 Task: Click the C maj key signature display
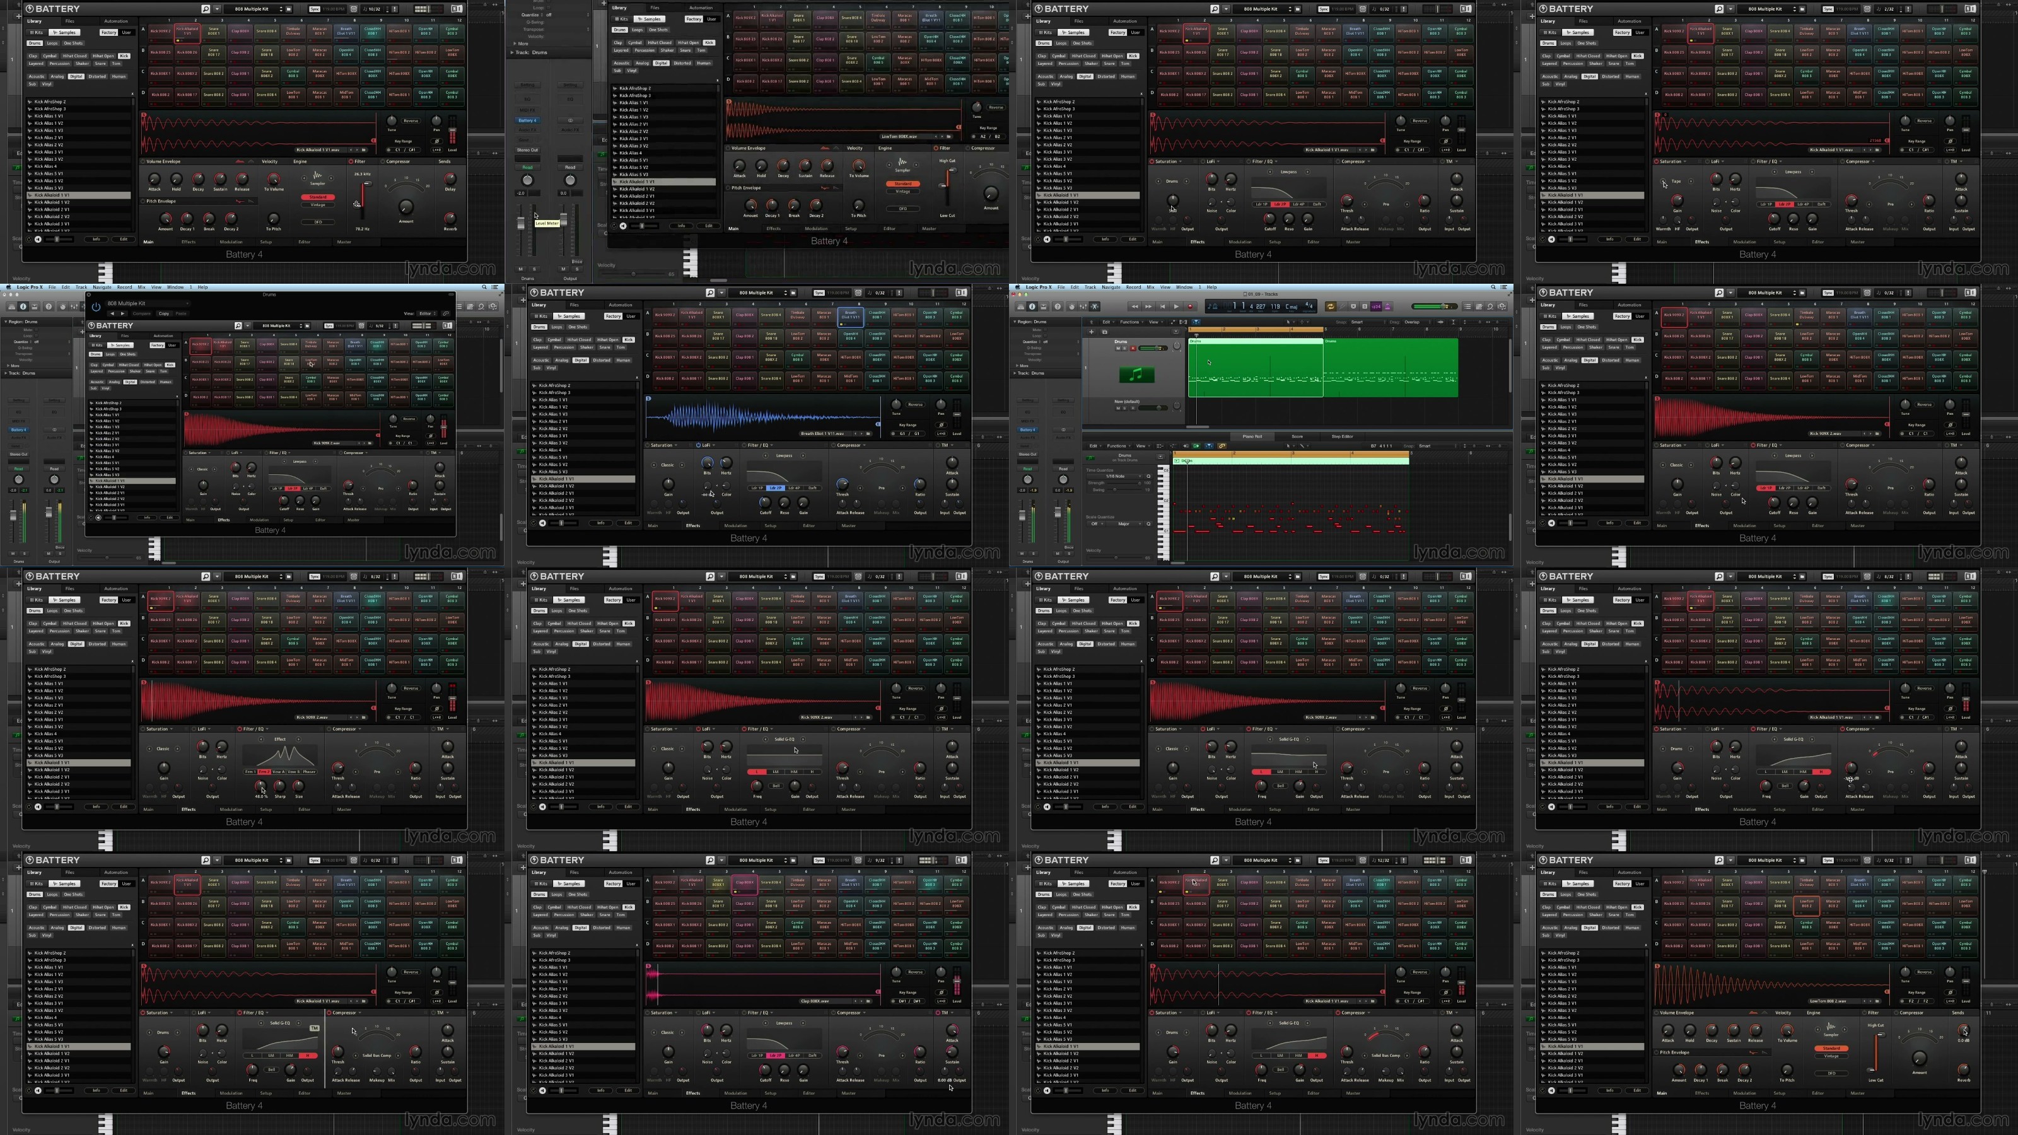click(x=1292, y=306)
